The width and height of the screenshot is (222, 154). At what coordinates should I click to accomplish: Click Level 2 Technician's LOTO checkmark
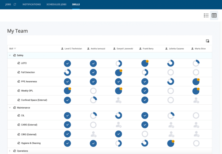pyautogui.click(x=67, y=63)
